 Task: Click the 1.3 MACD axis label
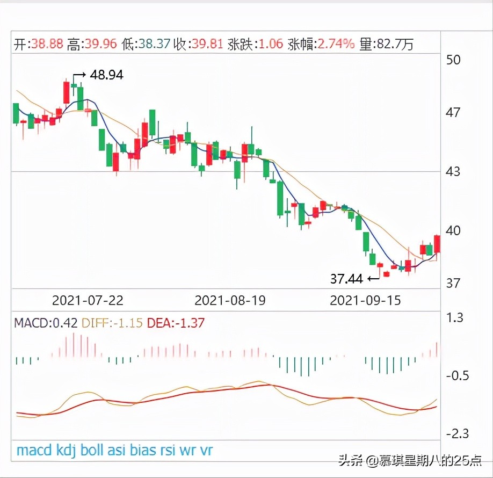coord(455,318)
